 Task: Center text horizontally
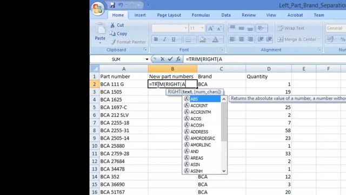tap(242, 40)
